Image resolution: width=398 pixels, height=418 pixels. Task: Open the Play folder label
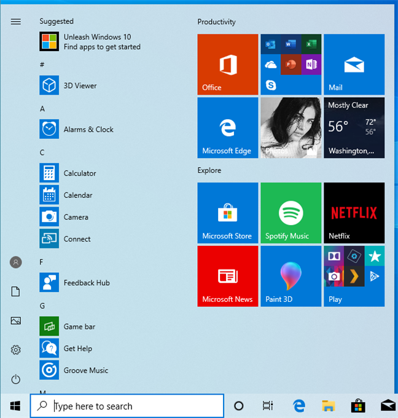[x=335, y=299]
